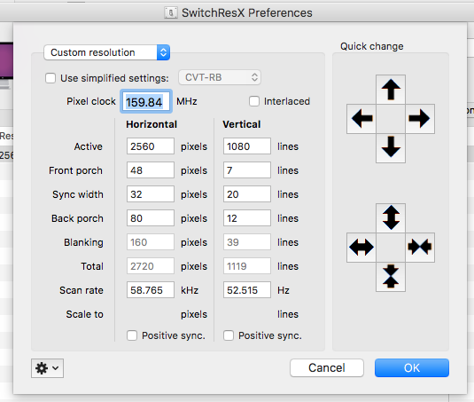Click the Horizontal Sync width field 32
Image resolution: width=474 pixels, height=402 pixels.
coord(151,194)
